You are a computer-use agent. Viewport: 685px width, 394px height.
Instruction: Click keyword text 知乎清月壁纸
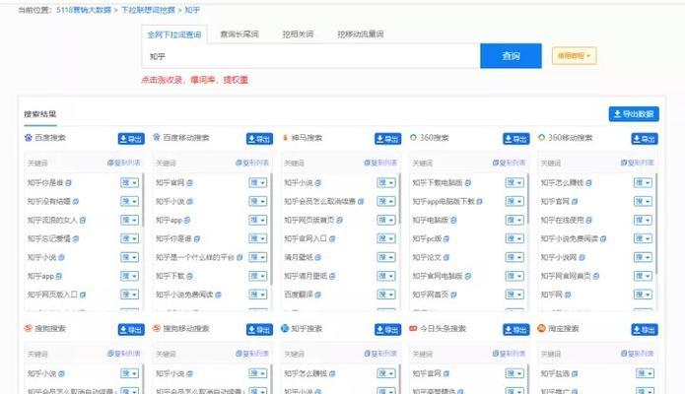pyautogui.click(x=306, y=276)
